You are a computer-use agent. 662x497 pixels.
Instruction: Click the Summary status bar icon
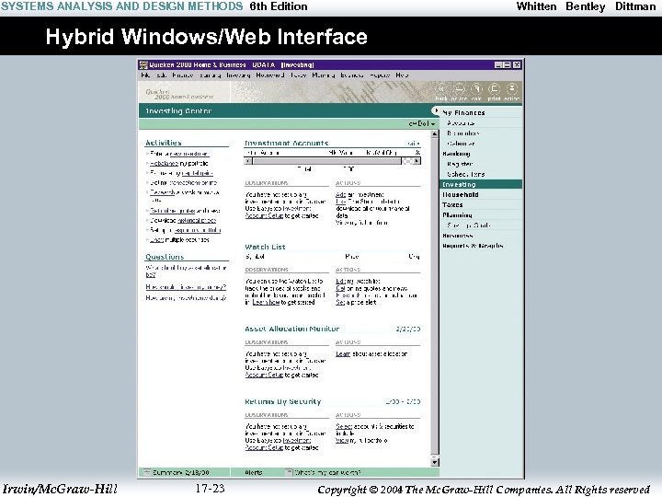(147, 472)
